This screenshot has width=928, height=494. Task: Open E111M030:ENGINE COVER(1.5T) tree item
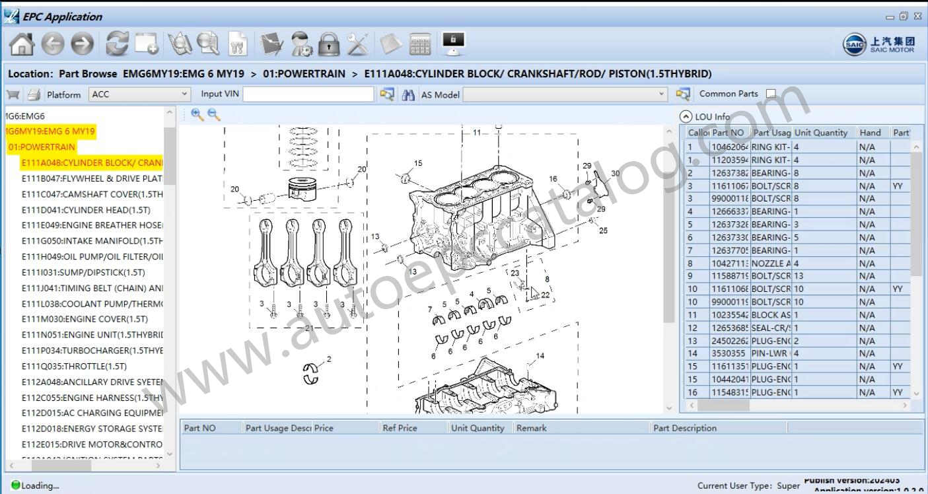(x=85, y=319)
